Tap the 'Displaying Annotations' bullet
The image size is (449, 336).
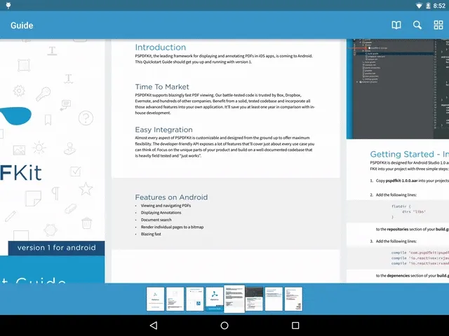coord(161,213)
